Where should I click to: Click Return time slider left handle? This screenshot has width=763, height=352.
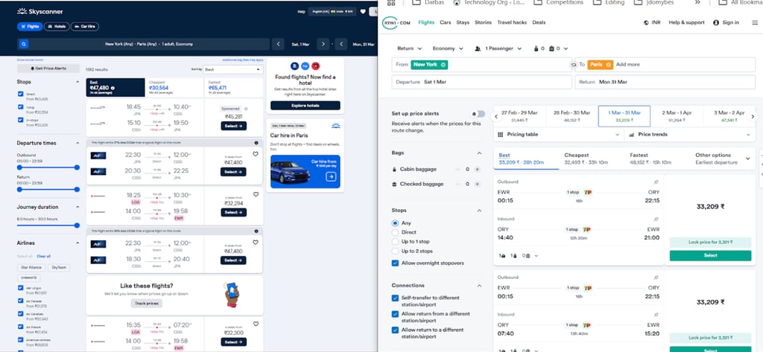point(19,190)
